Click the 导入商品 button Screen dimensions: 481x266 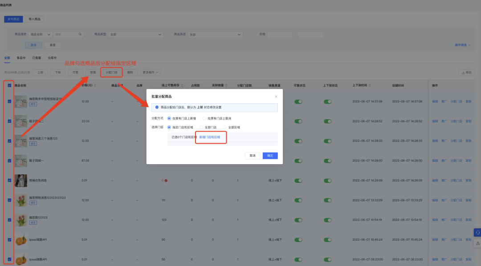pyautogui.click(x=34, y=19)
